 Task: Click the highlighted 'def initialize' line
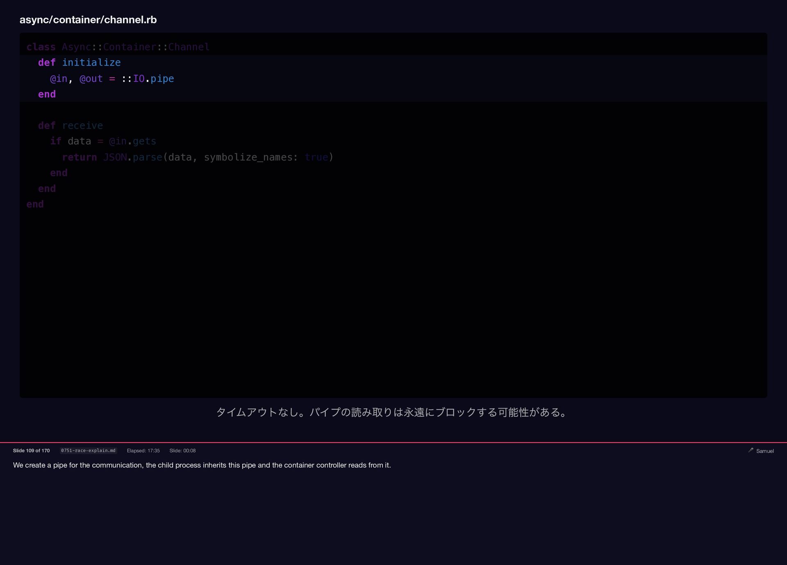click(x=80, y=63)
